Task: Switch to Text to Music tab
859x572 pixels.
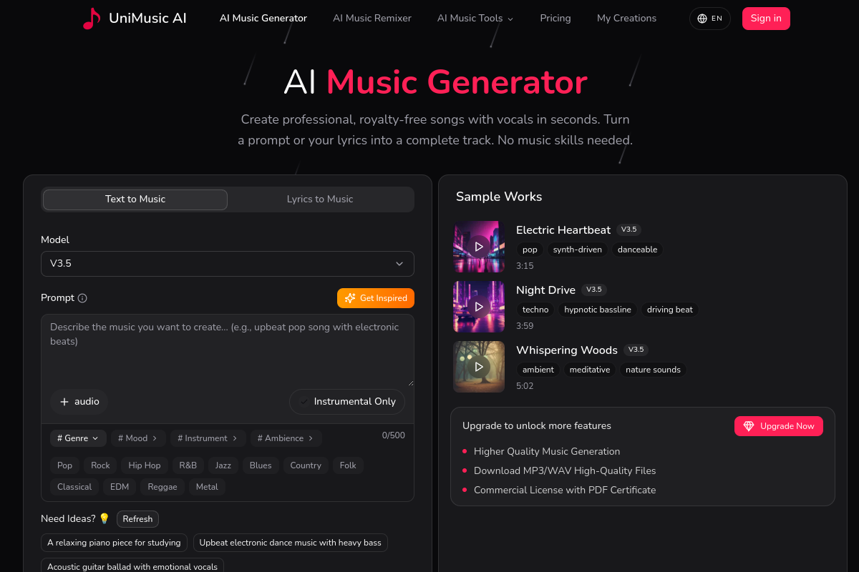Action: click(x=135, y=199)
